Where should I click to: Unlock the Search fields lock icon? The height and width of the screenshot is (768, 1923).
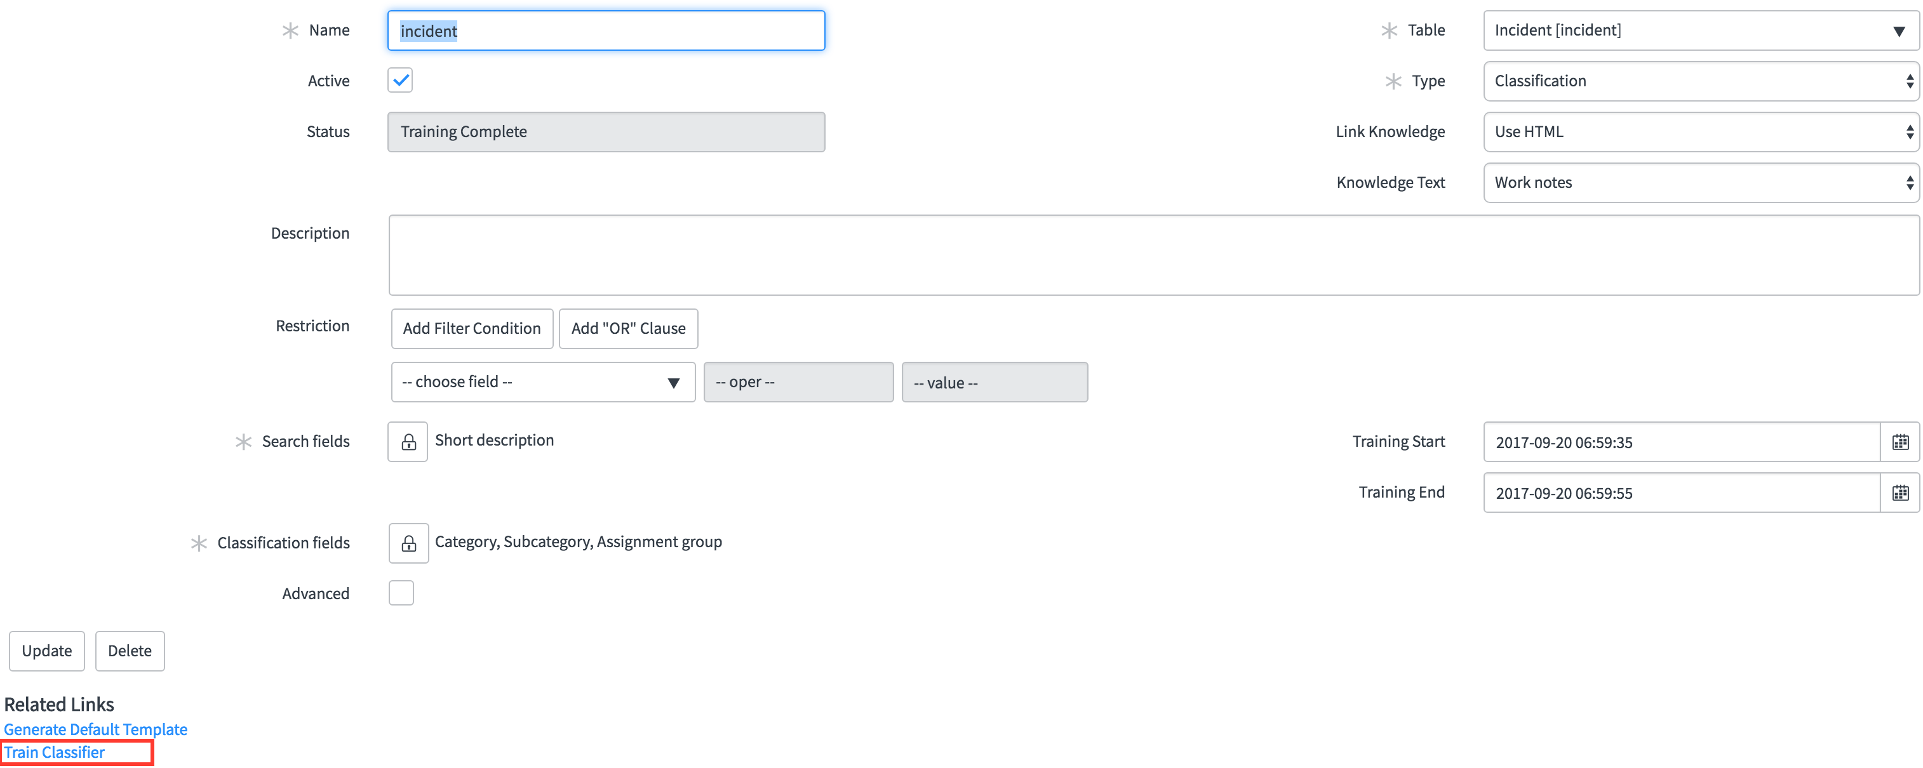pyautogui.click(x=408, y=442)
